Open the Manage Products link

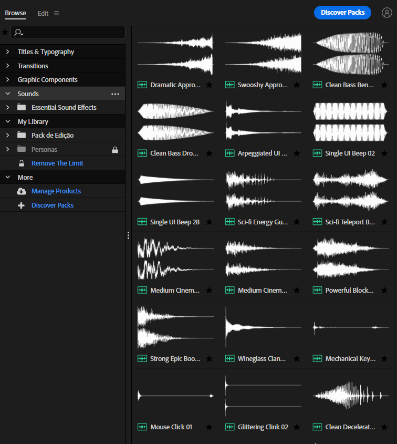coord(56,191)
